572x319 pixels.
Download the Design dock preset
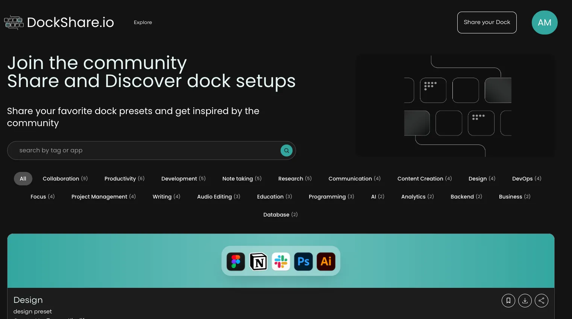pos(525,301)
